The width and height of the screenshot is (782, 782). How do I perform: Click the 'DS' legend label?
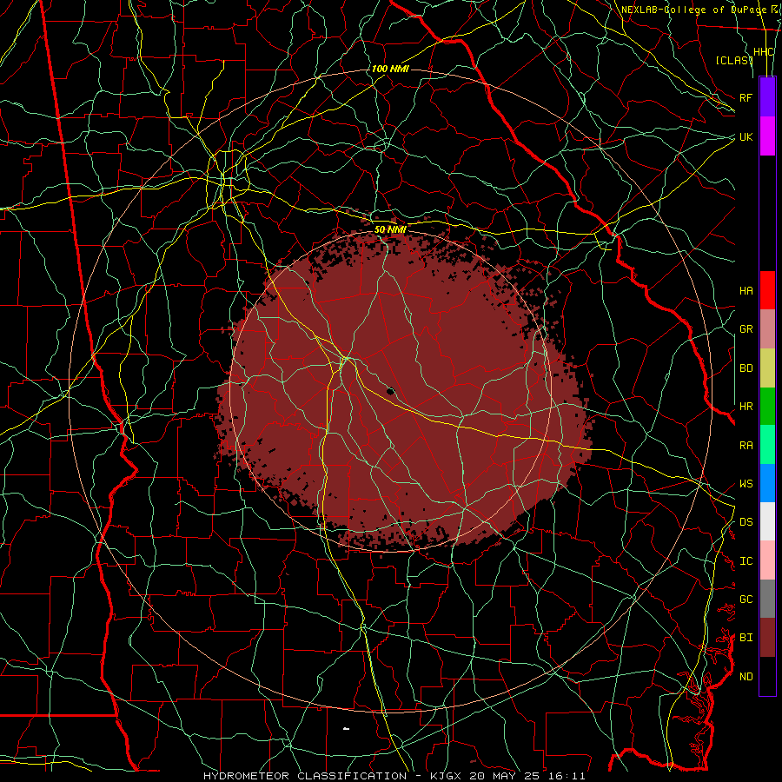coord(746,522)
